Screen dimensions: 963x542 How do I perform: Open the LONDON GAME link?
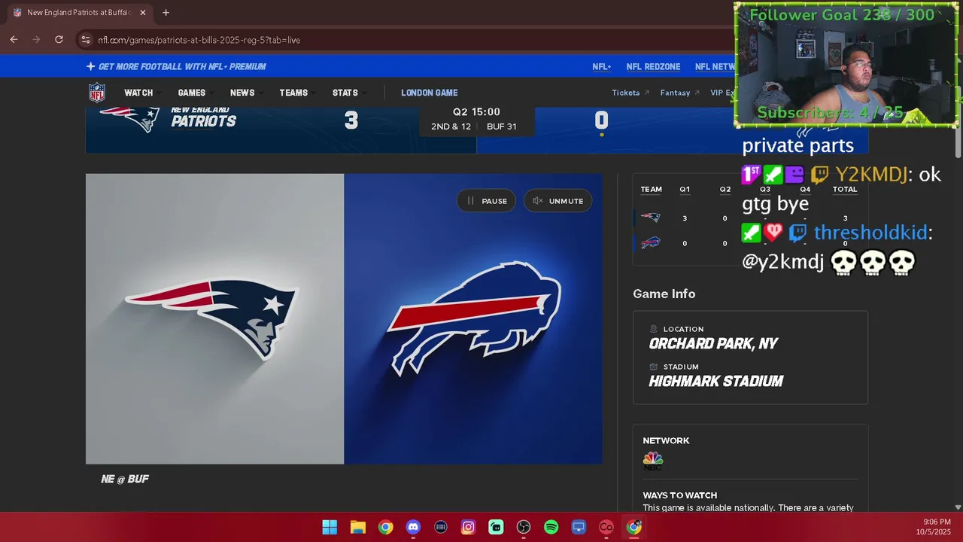pyautogui.click(x=429, y=93)
